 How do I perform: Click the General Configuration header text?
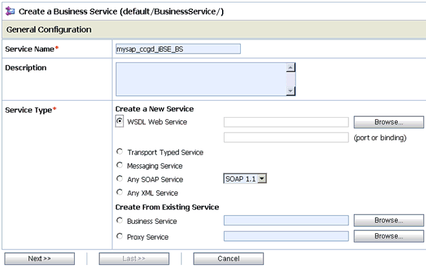coord(49,29)
